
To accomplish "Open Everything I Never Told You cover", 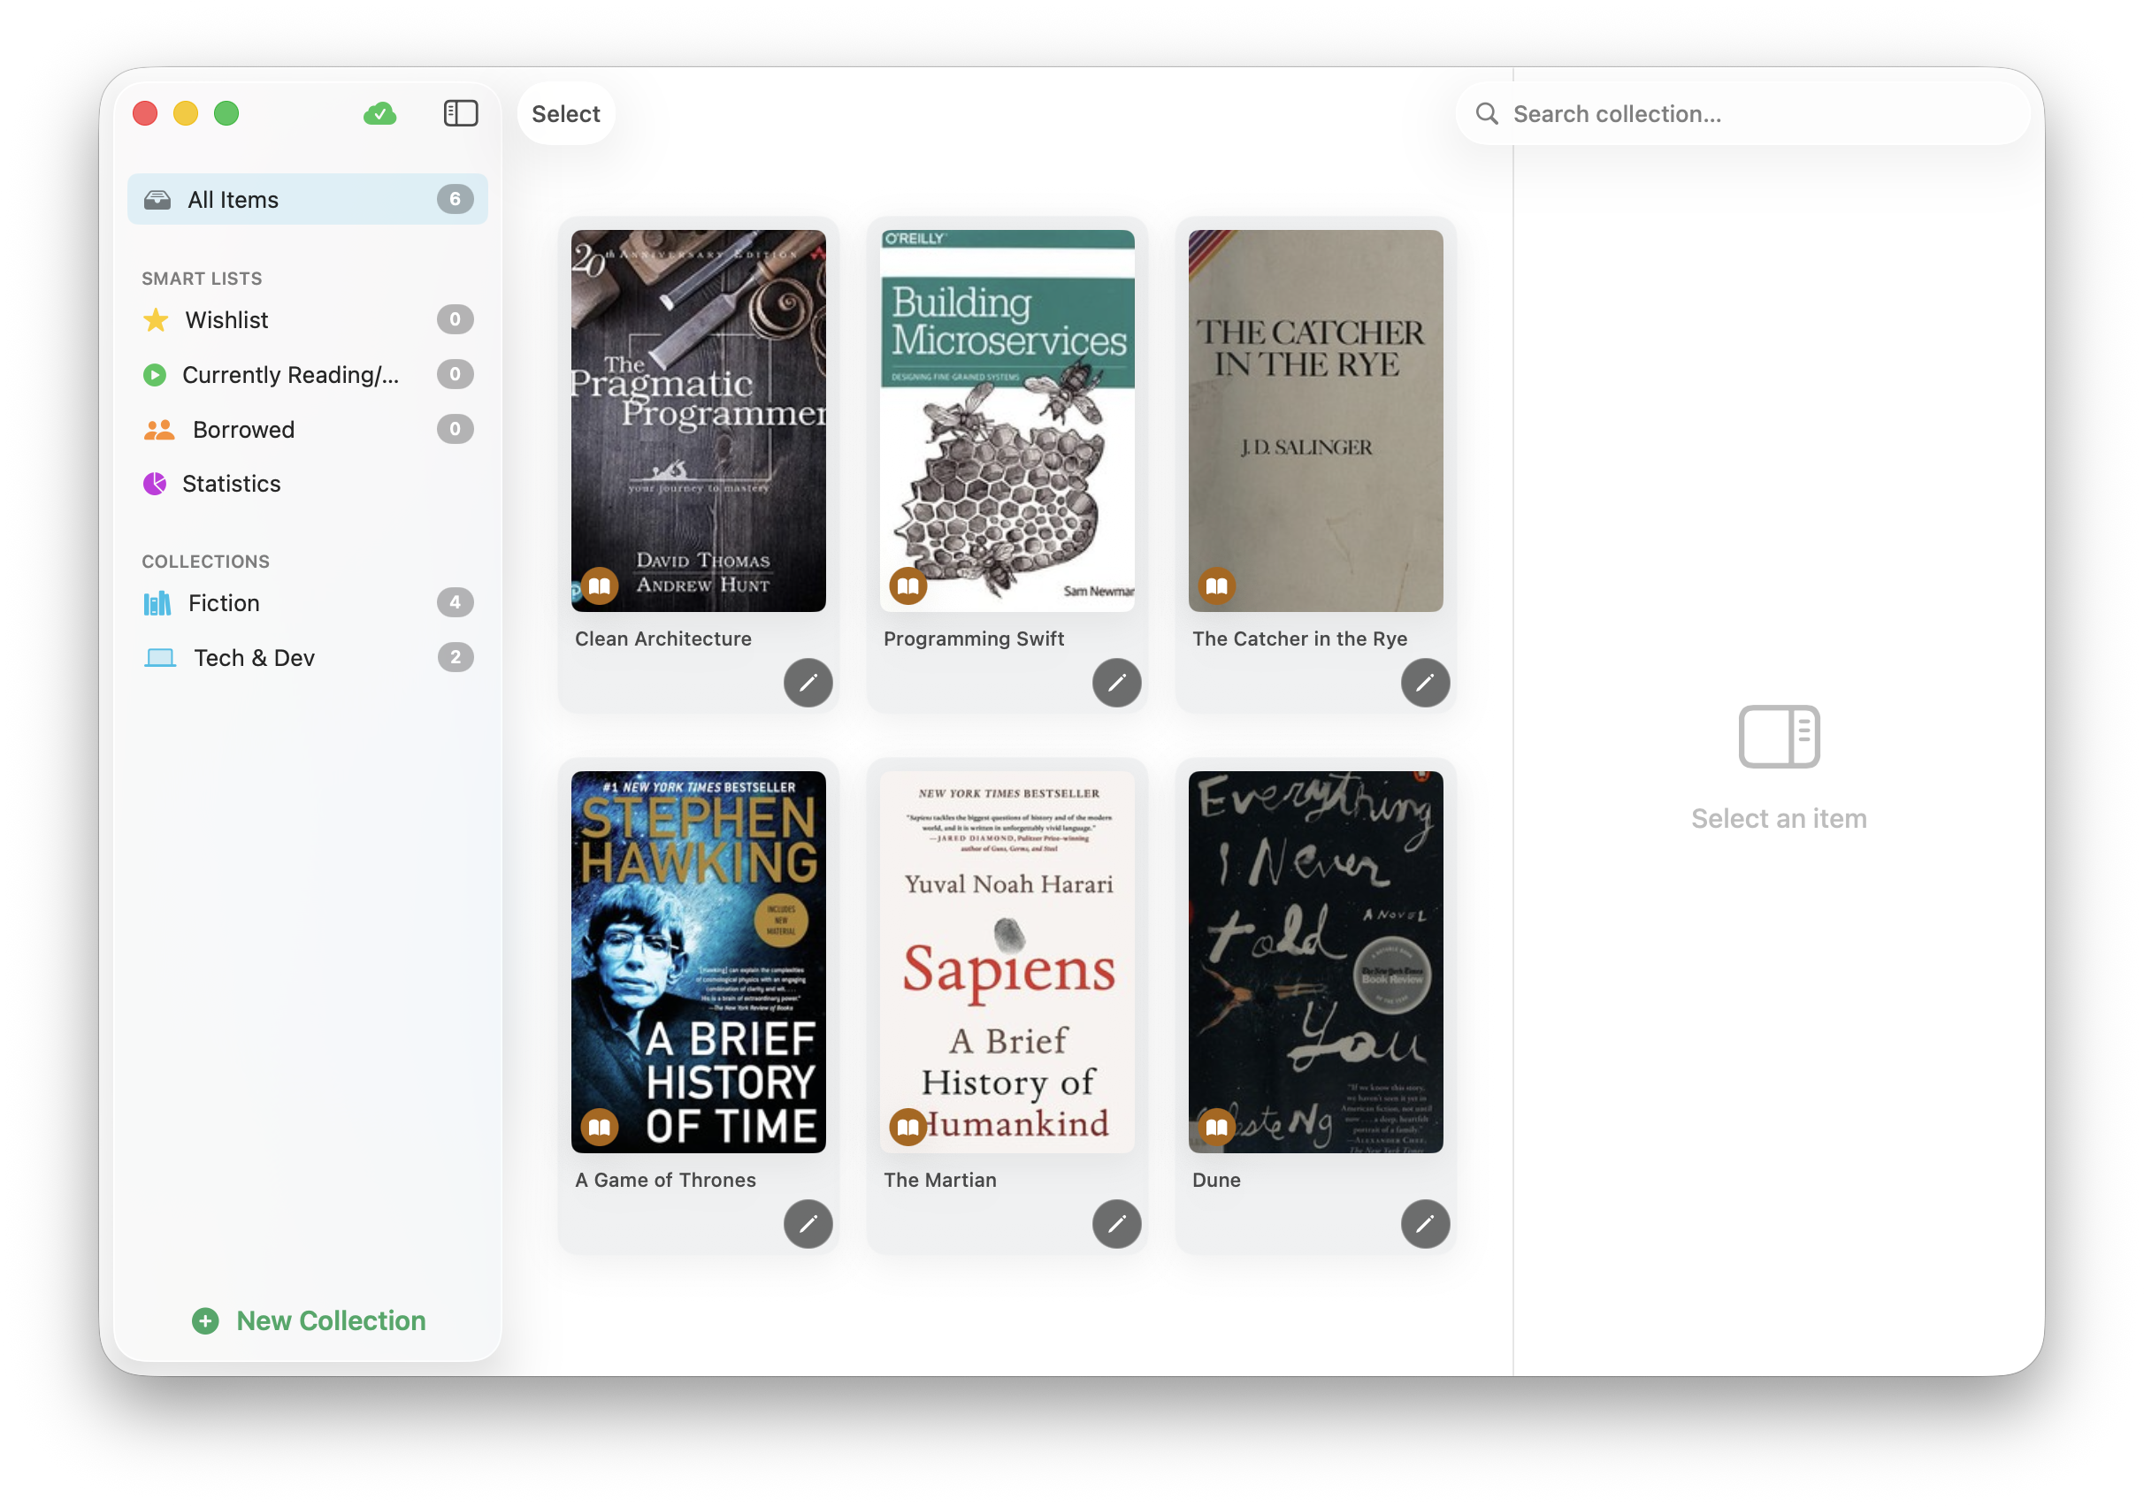I will 1316,962.
